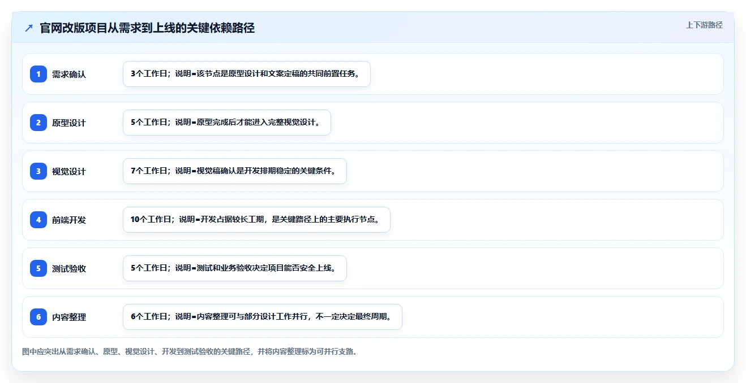Viewport: 746px width, 383px height.
Task: Click the arrow icon beside the title
Action: (29, 28)
